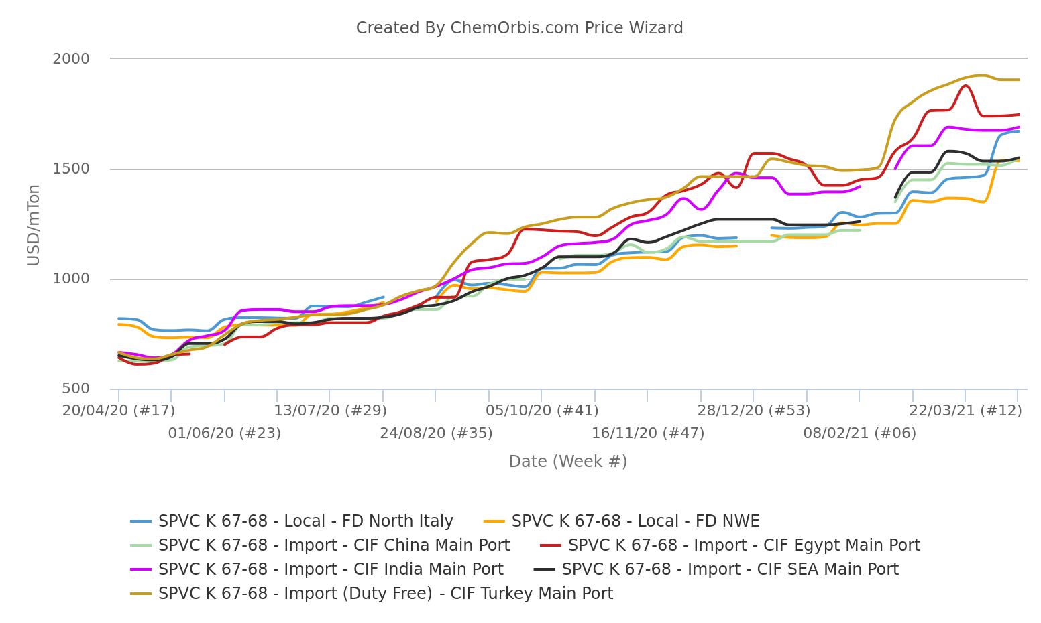Screen dimensions: 1041x623
Task: Hide the Local FD NWE series label
Action: [635, 521]
